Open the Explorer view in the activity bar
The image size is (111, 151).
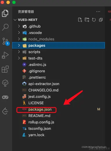point(5,13)
